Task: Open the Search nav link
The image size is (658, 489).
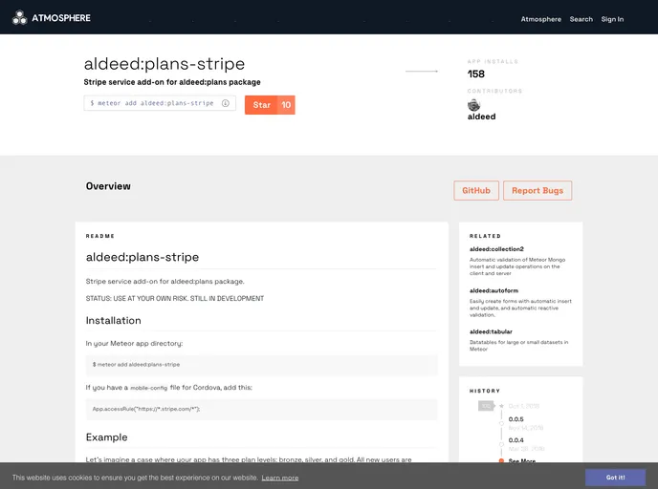Action: pyautogui.click(x=581, y=19)
